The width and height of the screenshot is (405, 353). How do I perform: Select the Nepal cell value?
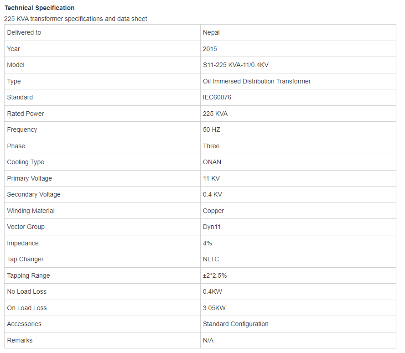(211, 32)
